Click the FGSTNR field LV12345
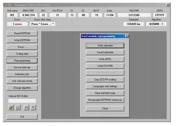 pyautogui.click(x=134, y=15)
